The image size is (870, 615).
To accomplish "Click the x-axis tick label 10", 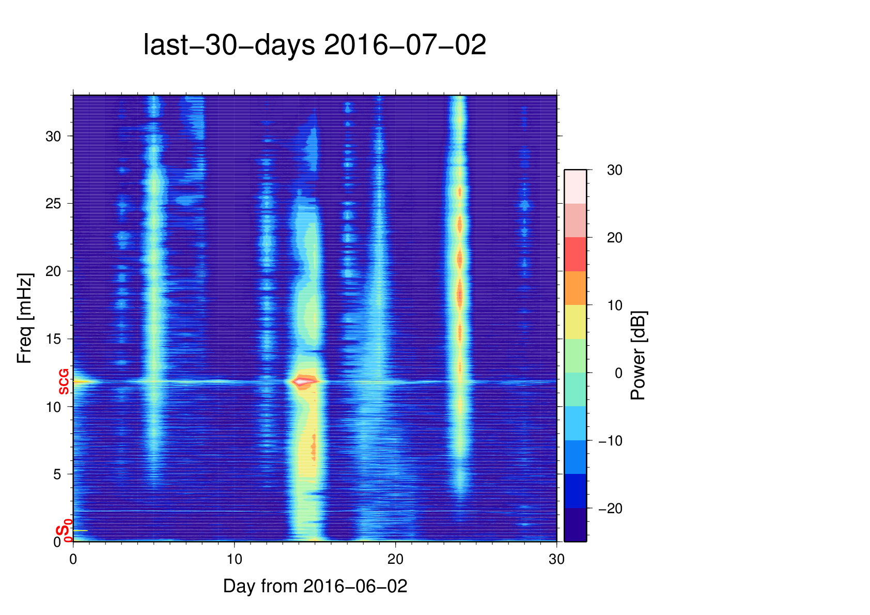I will [x=235, y=559].
